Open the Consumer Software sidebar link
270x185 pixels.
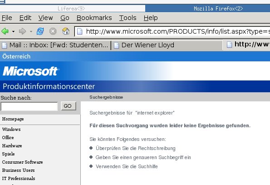click(22, 162)
